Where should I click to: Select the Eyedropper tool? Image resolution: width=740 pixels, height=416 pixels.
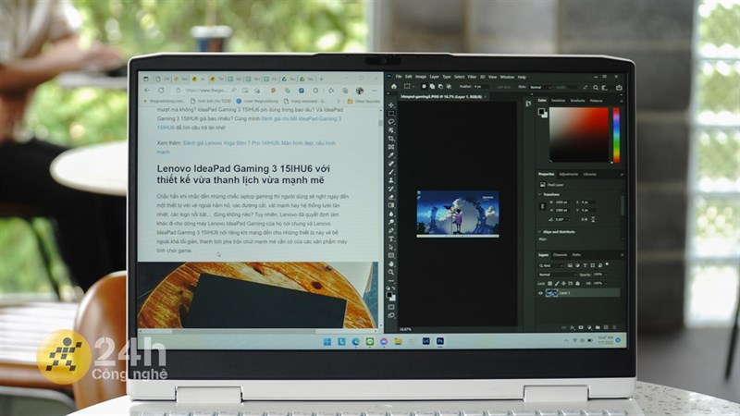(391, 155)
